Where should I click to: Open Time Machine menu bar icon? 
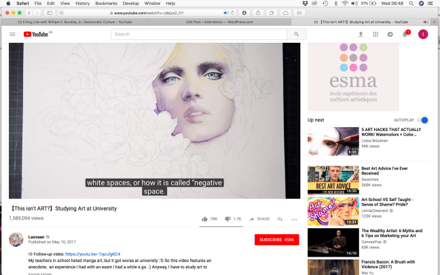(325, 3)
